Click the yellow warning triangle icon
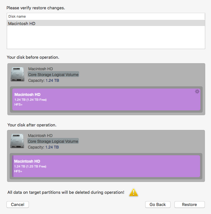 tap(134, 192)
